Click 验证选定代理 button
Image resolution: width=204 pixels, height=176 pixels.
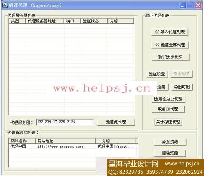click(170, 57)
